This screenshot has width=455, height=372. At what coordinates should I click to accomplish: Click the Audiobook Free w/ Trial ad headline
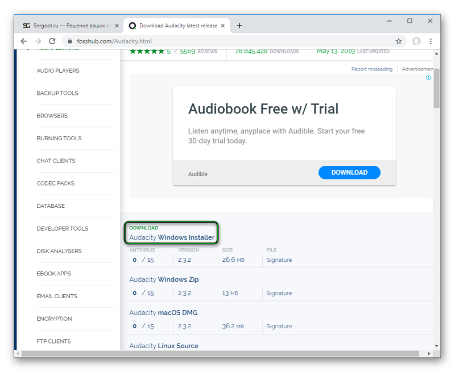[263, 109]
